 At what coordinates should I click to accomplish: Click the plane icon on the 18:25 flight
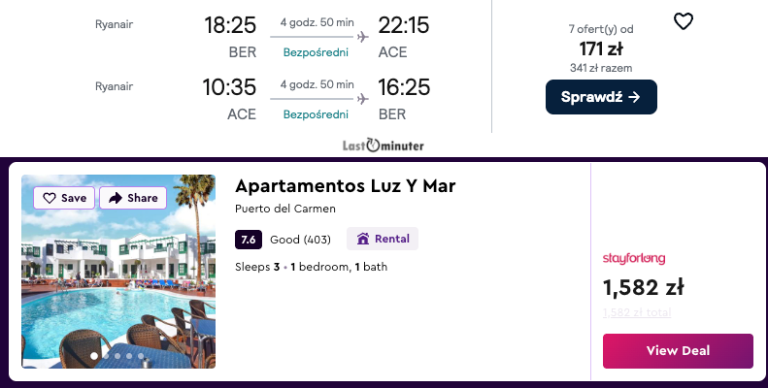click(363, 38)
